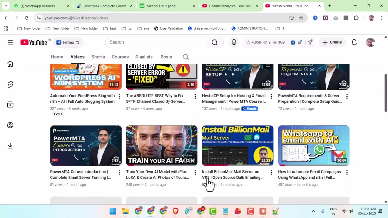Open title 'Automate Your WordPress Blog with n8n'

coord(82,99)
